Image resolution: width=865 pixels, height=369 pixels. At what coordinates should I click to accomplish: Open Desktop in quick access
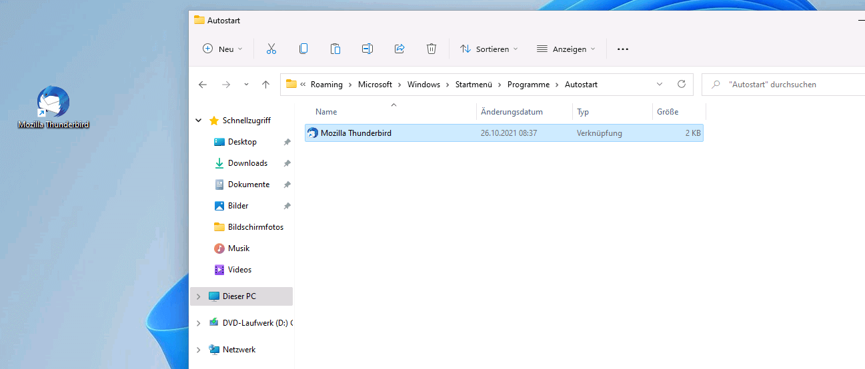coord(242,142)
